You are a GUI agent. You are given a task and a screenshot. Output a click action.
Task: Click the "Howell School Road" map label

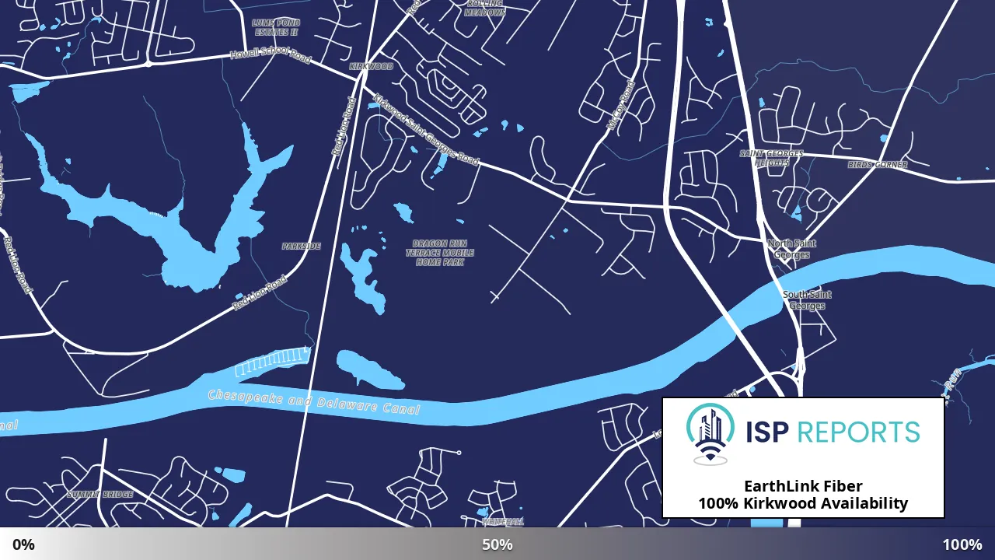tap(271, 55)
